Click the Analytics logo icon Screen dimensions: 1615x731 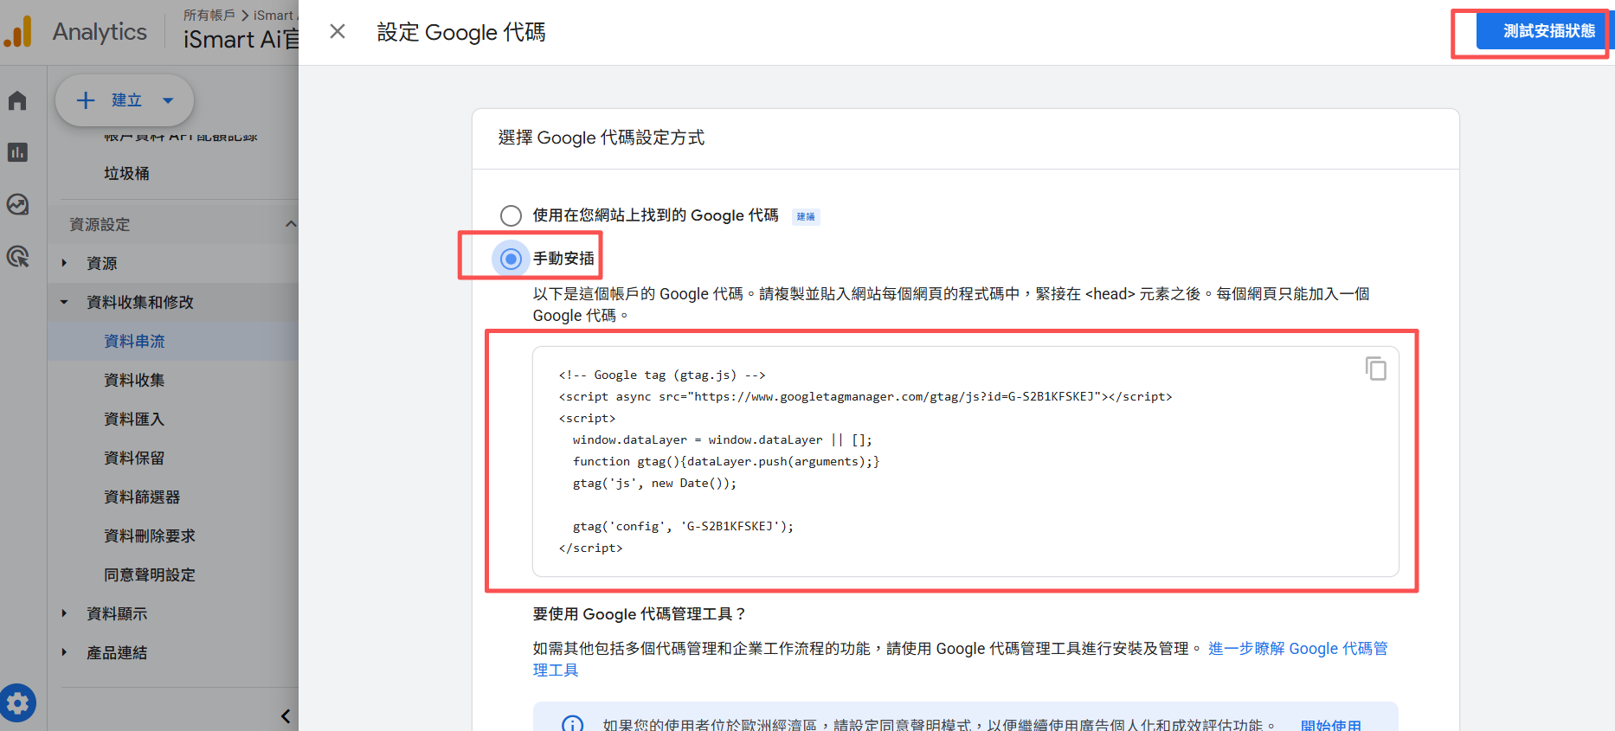(18, 32)
